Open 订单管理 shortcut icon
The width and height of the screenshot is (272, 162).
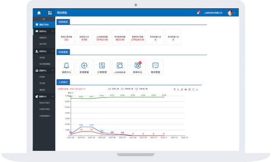tap(102, 67)
